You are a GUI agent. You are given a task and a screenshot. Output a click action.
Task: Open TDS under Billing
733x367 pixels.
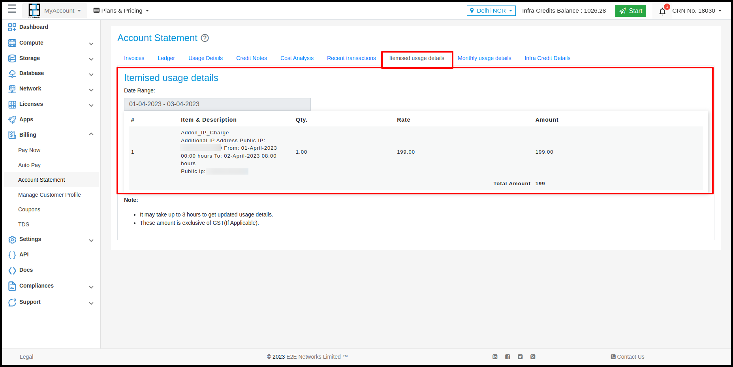[24, 224]
